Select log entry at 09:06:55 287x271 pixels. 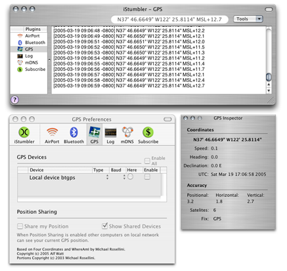click(129, 64)
